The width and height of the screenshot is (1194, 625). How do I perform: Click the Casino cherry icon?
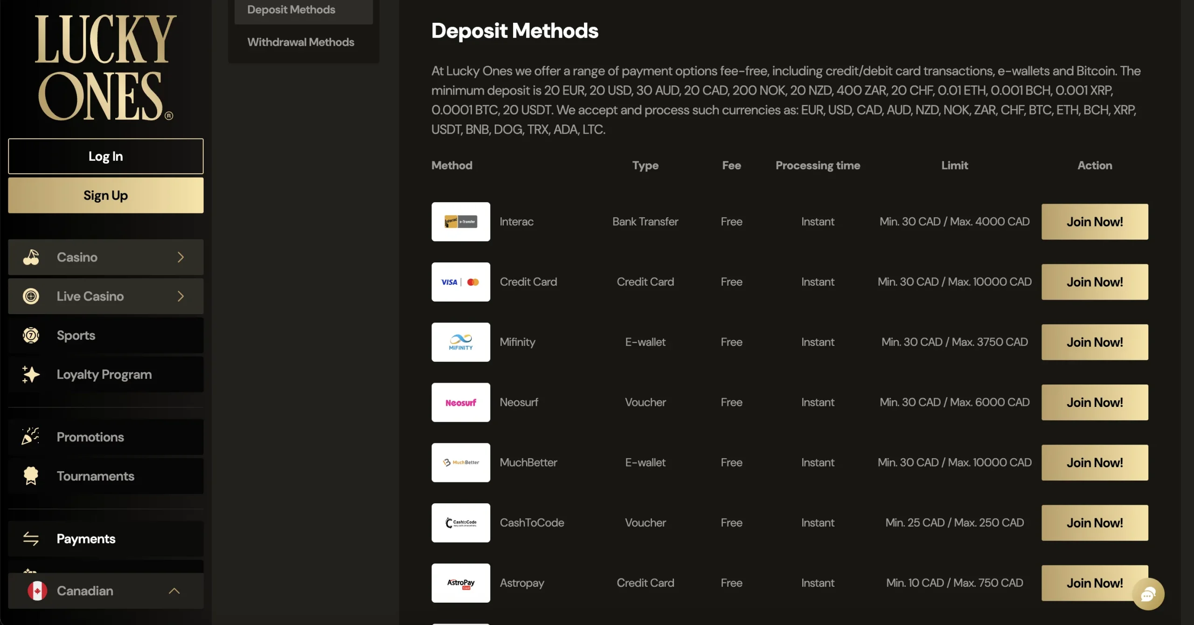(31, 257)
